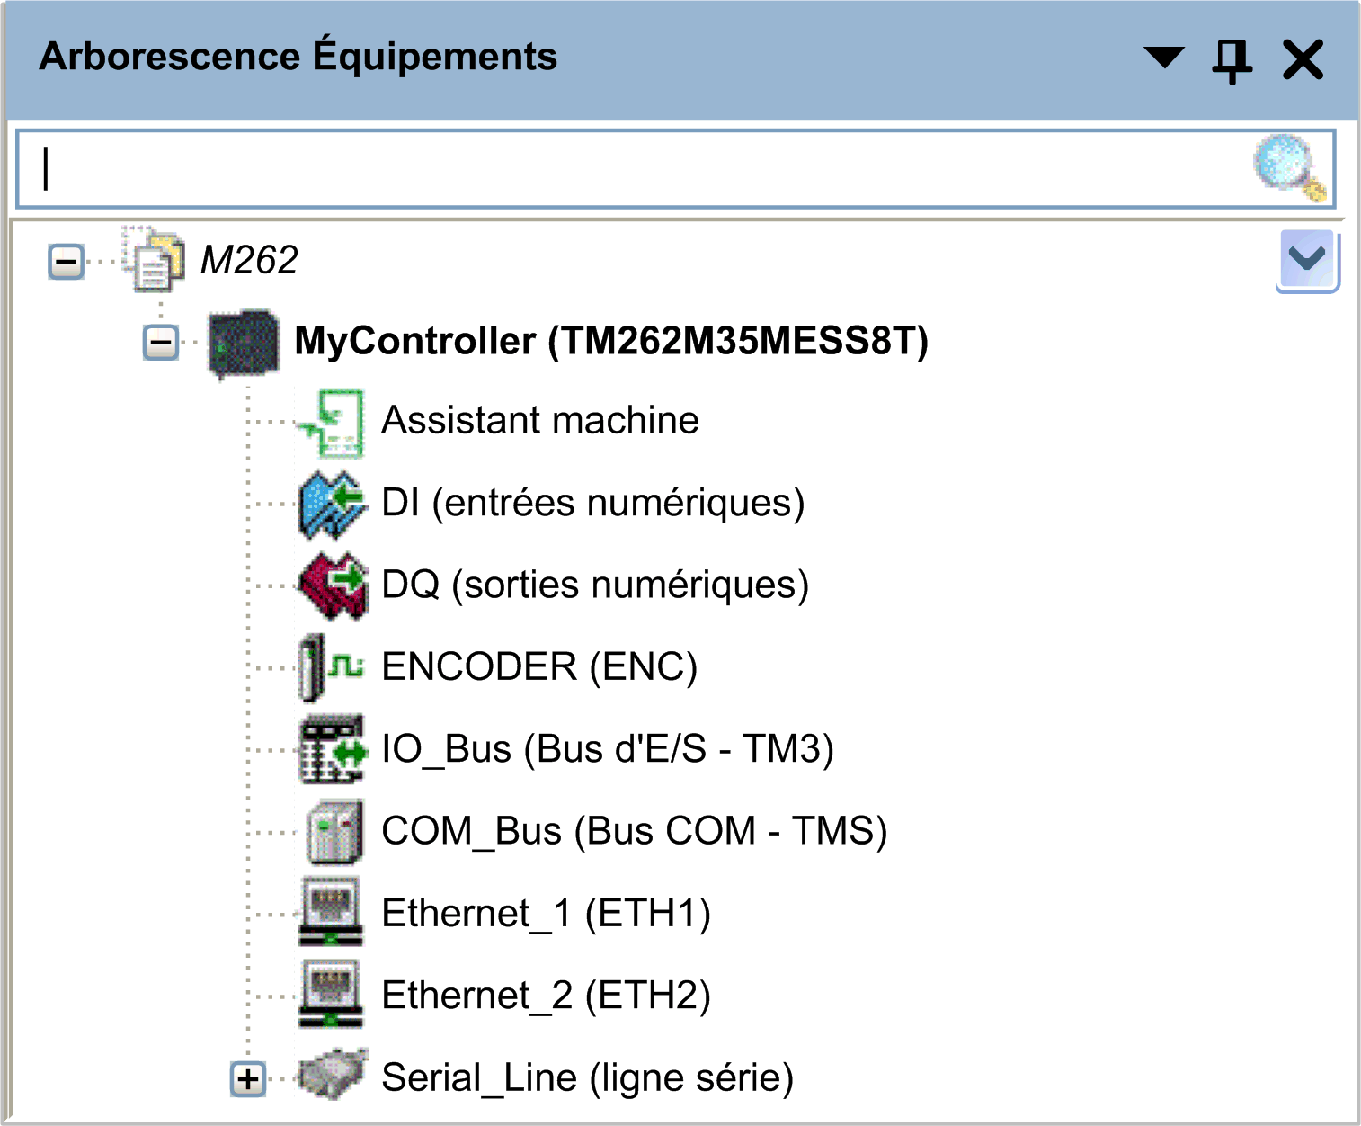The image size is (1361, 1126).
Task: Click the IO_Bus TM3 icon
Action: (332, 750)
